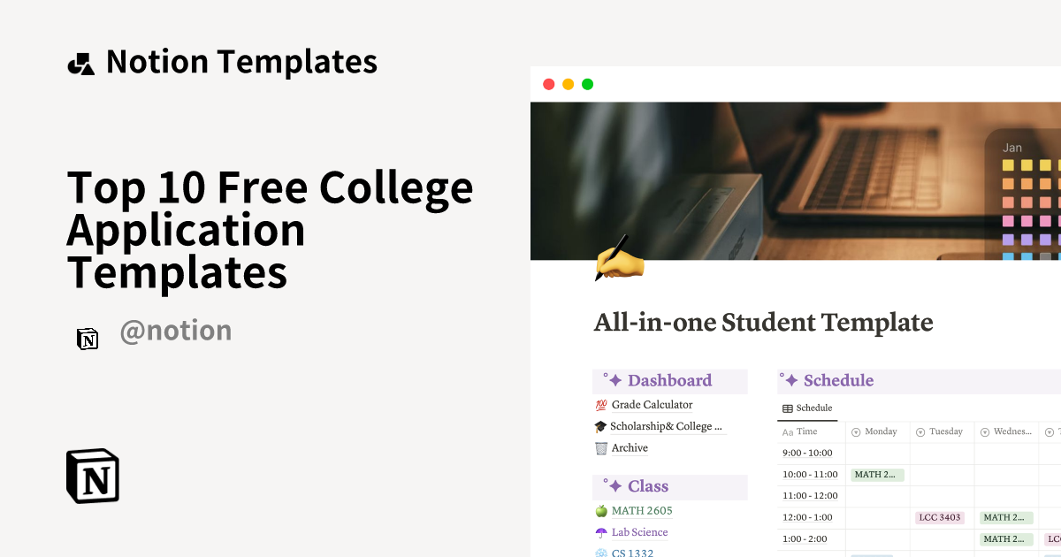Switch to the Schedule table view tab

(x=807, y=408)
